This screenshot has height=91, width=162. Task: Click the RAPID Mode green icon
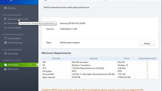(x=6, y=65)
